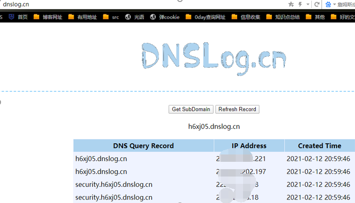The height and width of the screenshot is (203, 355).
Task: Click the Created Time column header
Action: 320,146
